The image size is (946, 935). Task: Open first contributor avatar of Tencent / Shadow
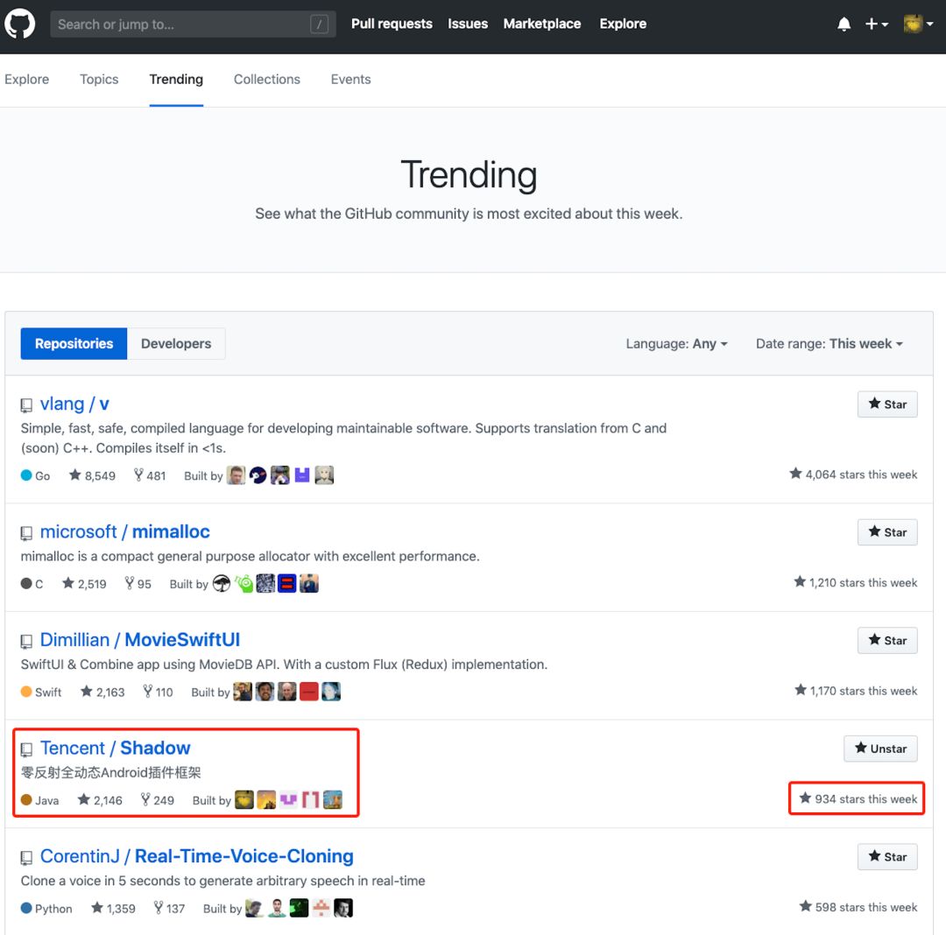pos(244,799)
